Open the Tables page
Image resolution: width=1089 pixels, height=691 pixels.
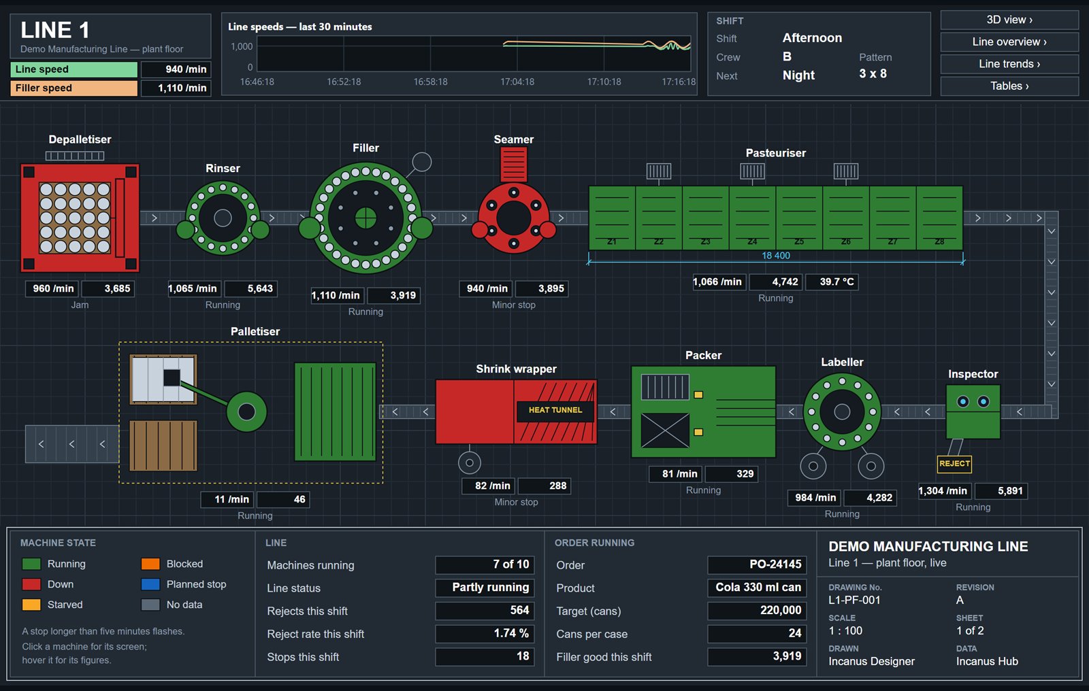[x=1009, y=86]
